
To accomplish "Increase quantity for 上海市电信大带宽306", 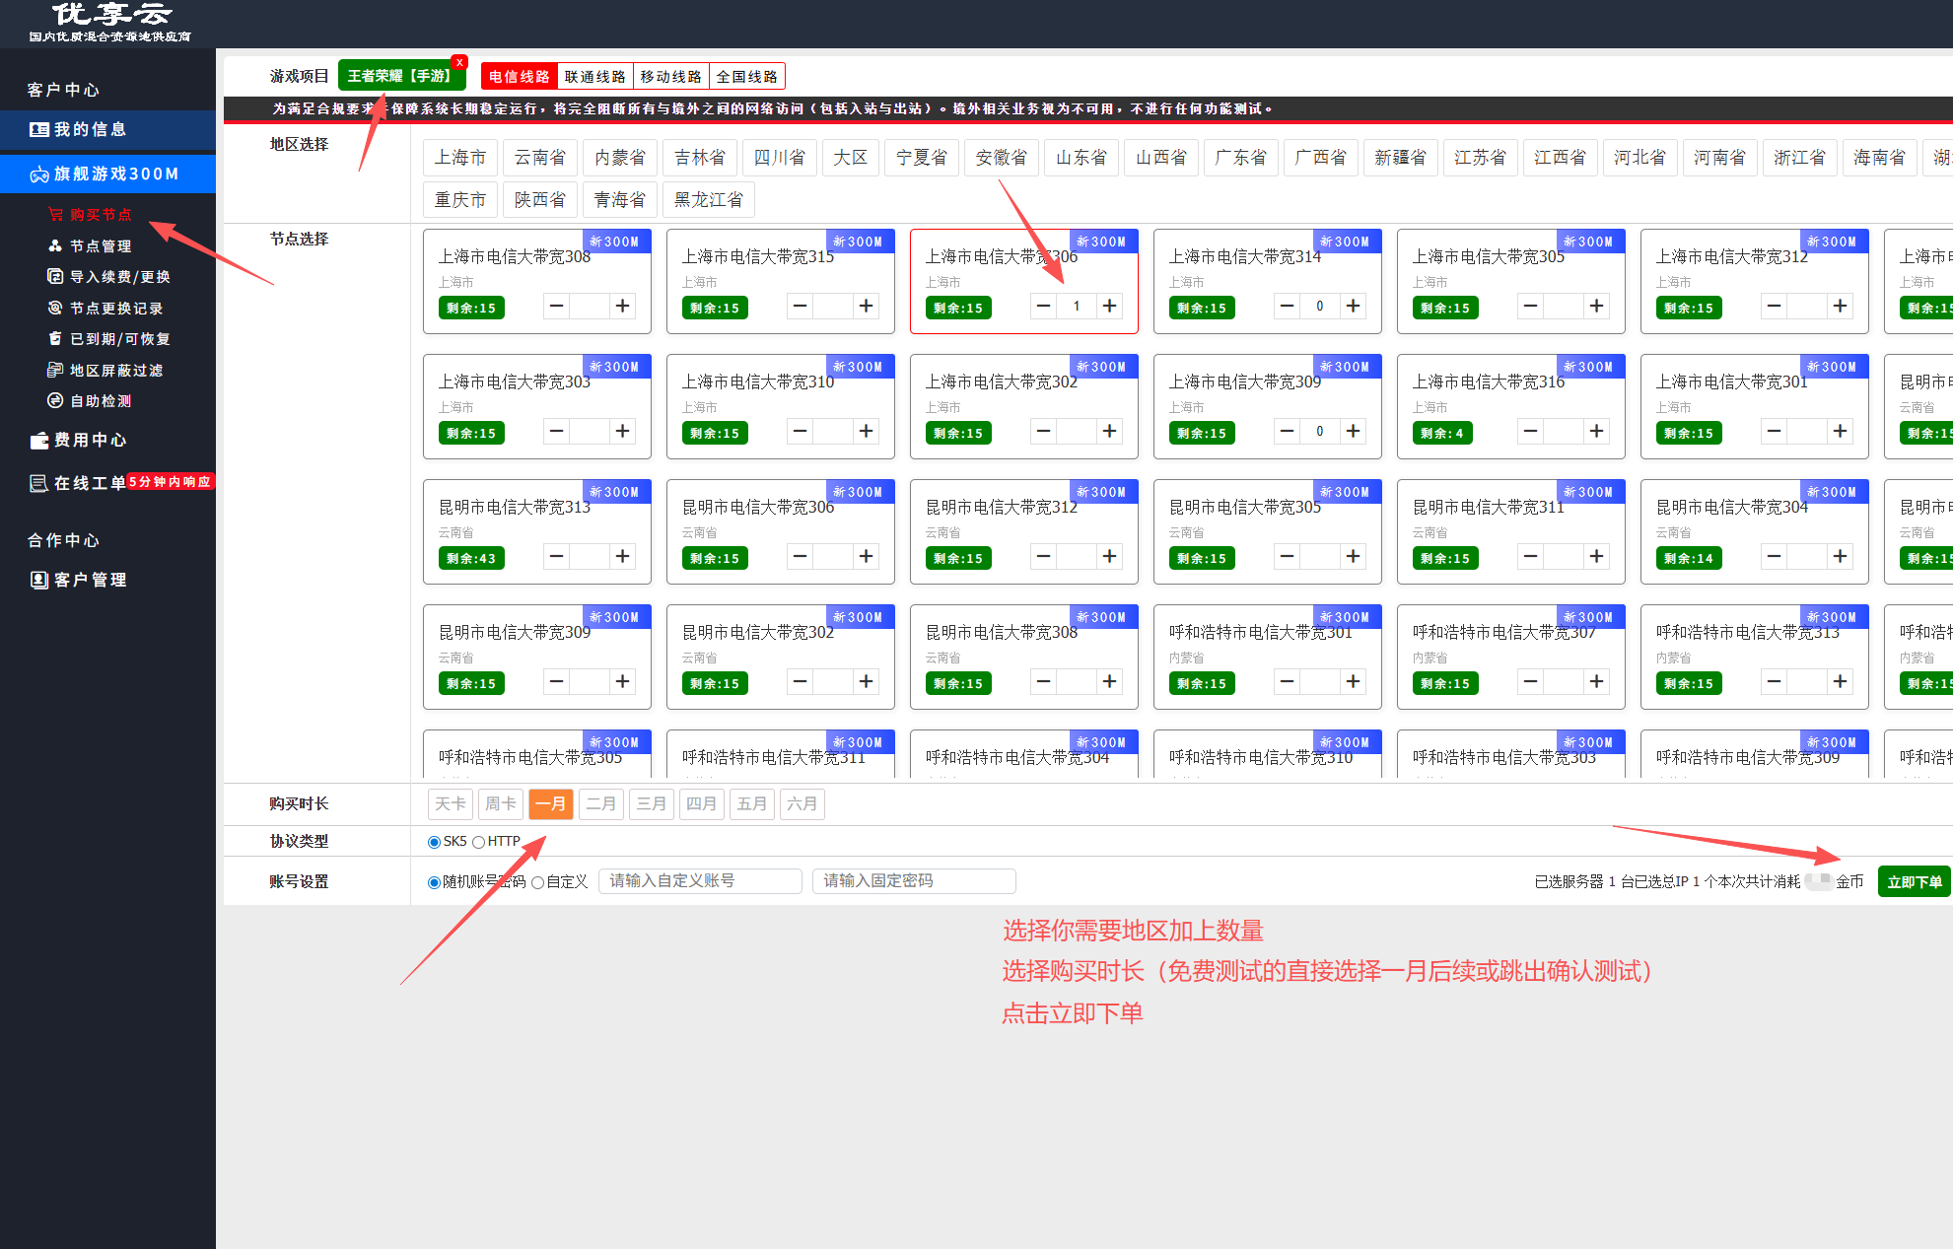I will click(x=1110, y=306).
